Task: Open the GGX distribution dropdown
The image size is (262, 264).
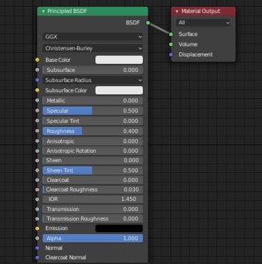Action: click(93, 37)
